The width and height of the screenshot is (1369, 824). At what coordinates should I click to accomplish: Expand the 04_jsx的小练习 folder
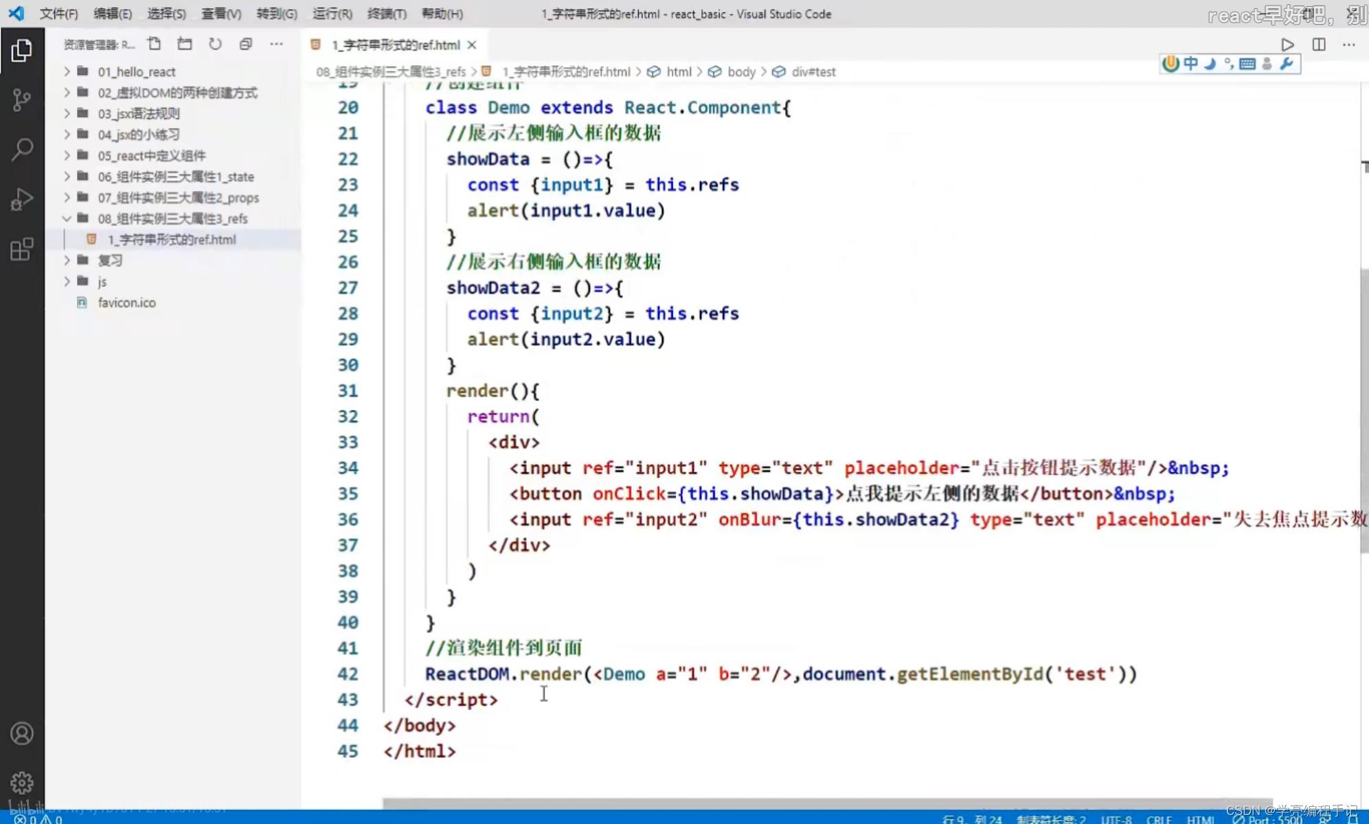tap(173, 135)
